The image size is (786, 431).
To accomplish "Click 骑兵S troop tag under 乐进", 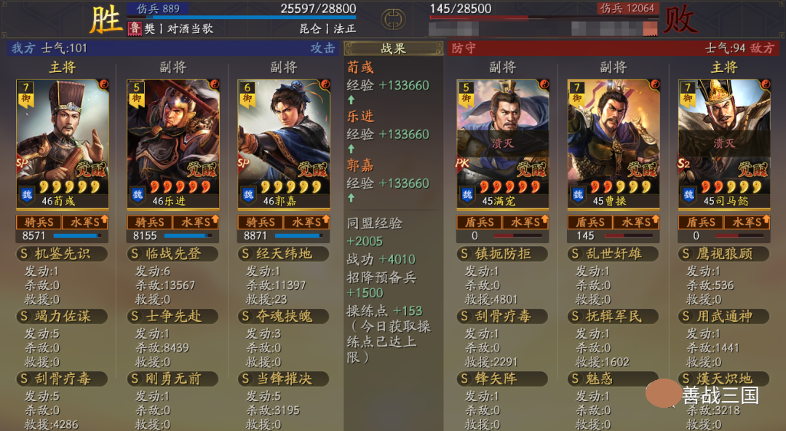I will [x=149, y=222].
